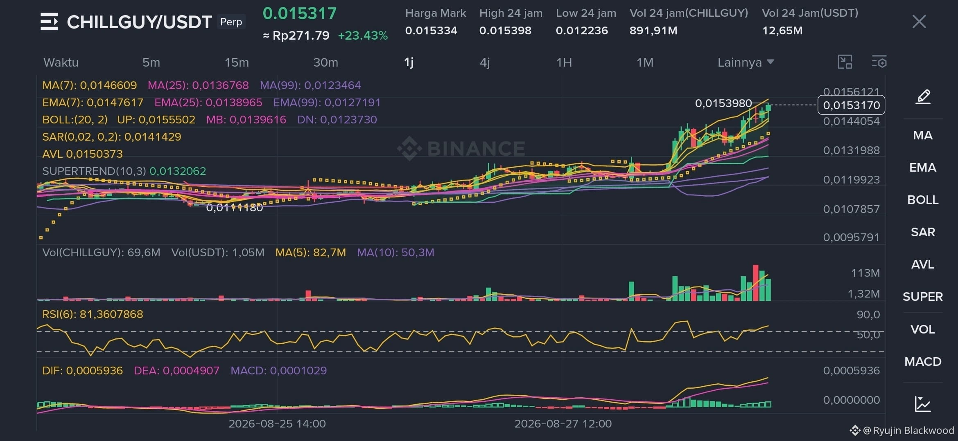The image size is (958, 441).
Task: Tap the MA(25) legend value
Action: click(x=198, y=85)
